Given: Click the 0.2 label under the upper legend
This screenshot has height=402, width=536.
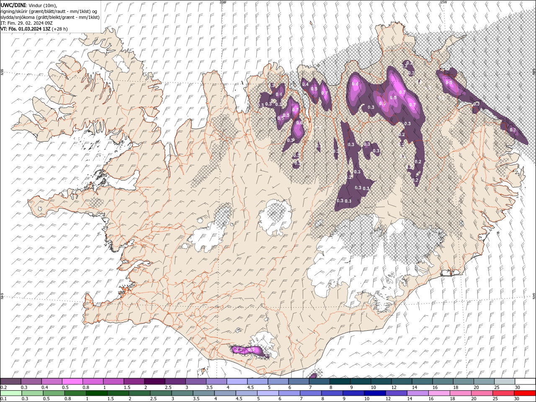Looking at the screenshot, I should pyautogui.click(x=3, y=387).
